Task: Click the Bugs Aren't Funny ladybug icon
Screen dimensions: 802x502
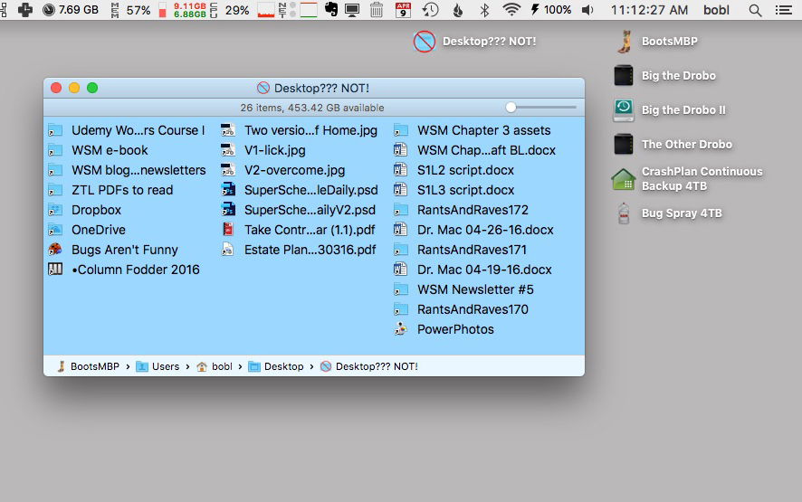Action: (x=55, y=250)
